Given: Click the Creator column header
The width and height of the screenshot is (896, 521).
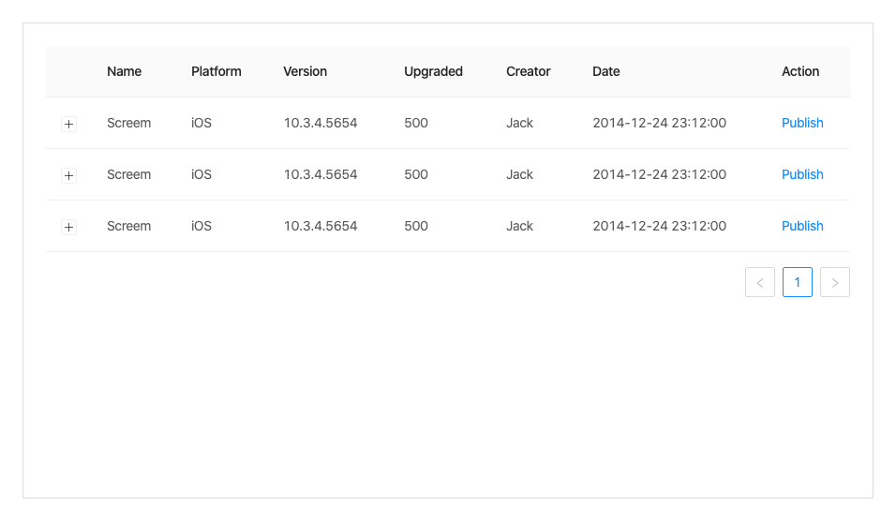Looking at the screenshot, I should pyautogui.click(x=529, y=71).
